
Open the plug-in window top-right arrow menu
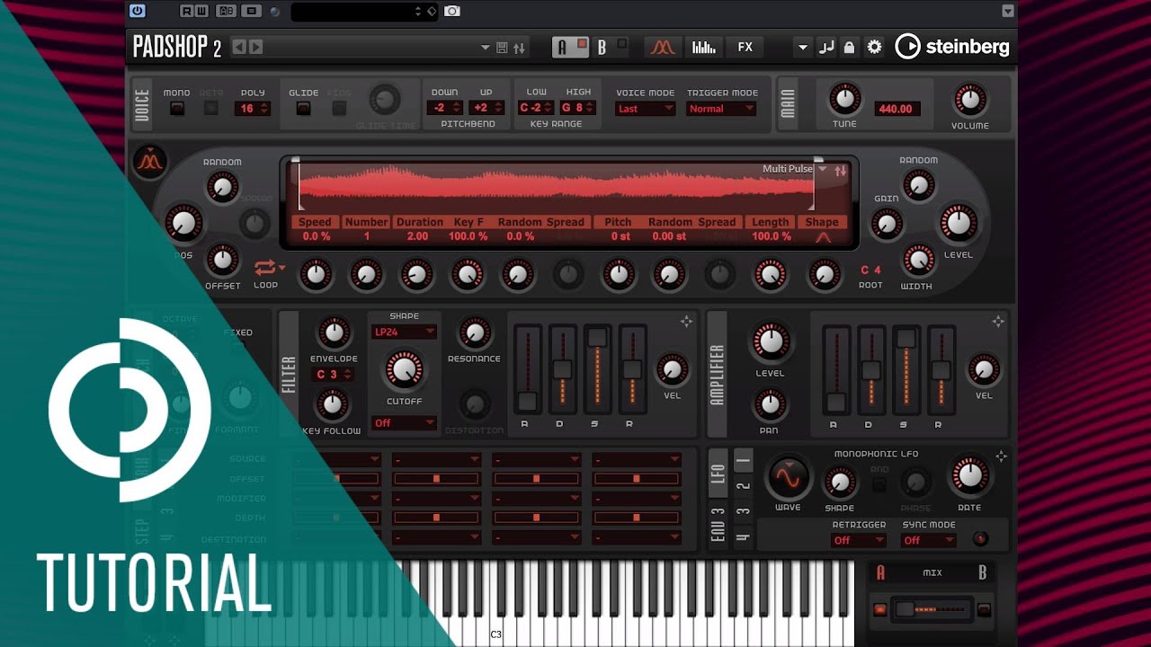[1008, 11]
